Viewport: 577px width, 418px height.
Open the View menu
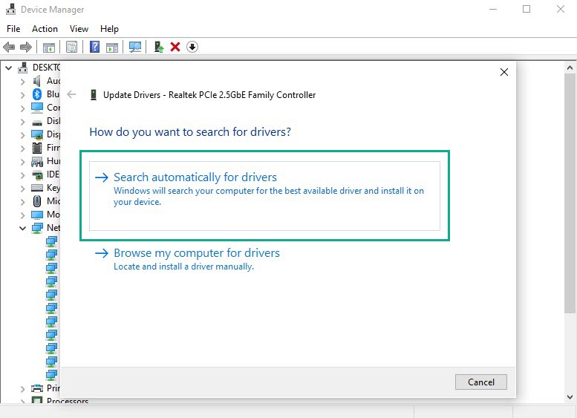pyautogui.click(x=79, y=29)
